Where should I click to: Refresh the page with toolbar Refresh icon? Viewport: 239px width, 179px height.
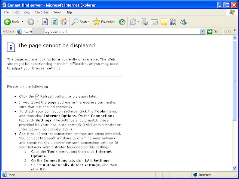point(55,22)
